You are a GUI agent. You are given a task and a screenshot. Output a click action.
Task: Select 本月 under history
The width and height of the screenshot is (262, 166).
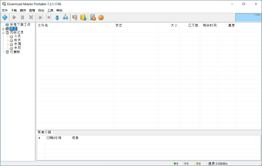17,48
